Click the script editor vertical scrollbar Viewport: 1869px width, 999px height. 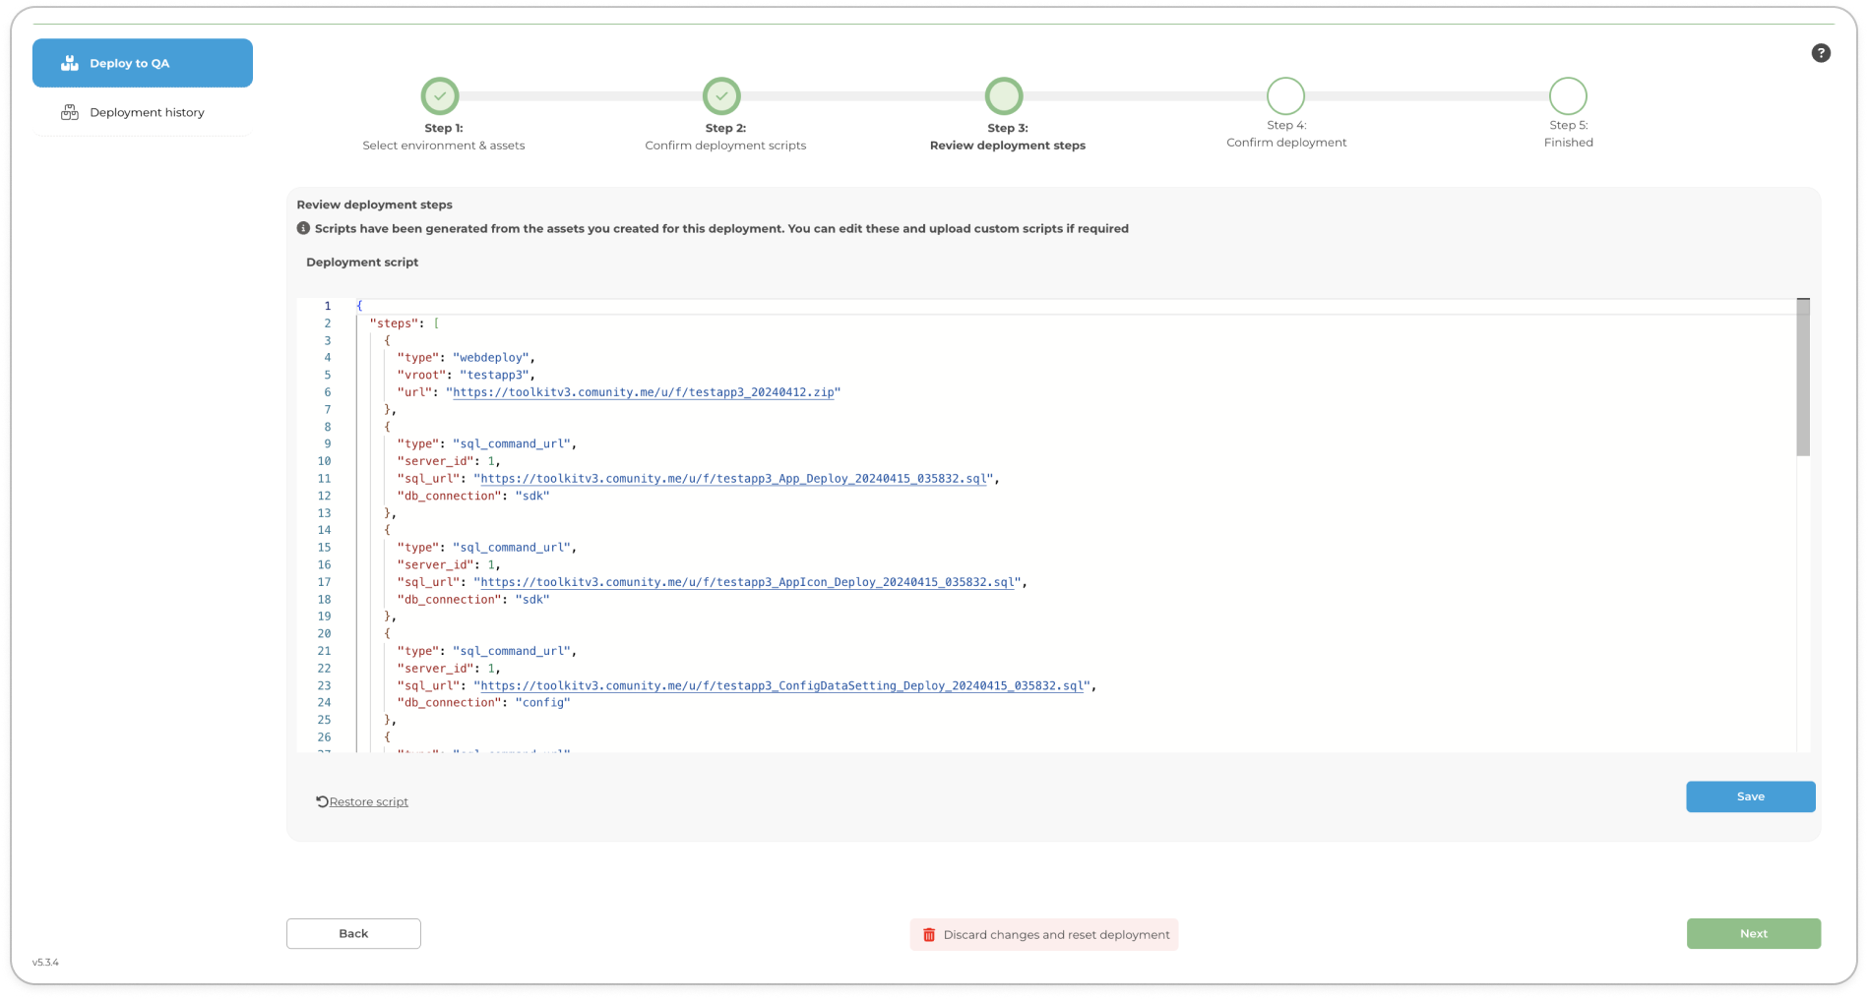tap(1802, 378)
